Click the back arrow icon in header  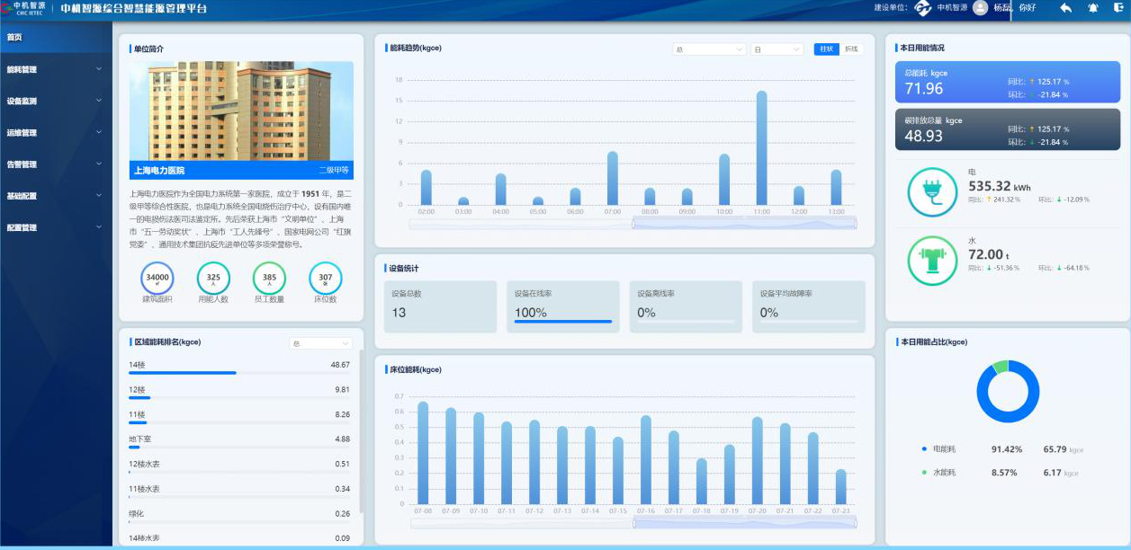coord(1066,8)
